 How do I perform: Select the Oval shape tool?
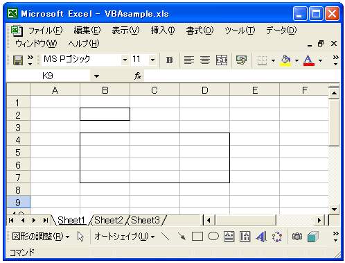[x=213, y=237]
